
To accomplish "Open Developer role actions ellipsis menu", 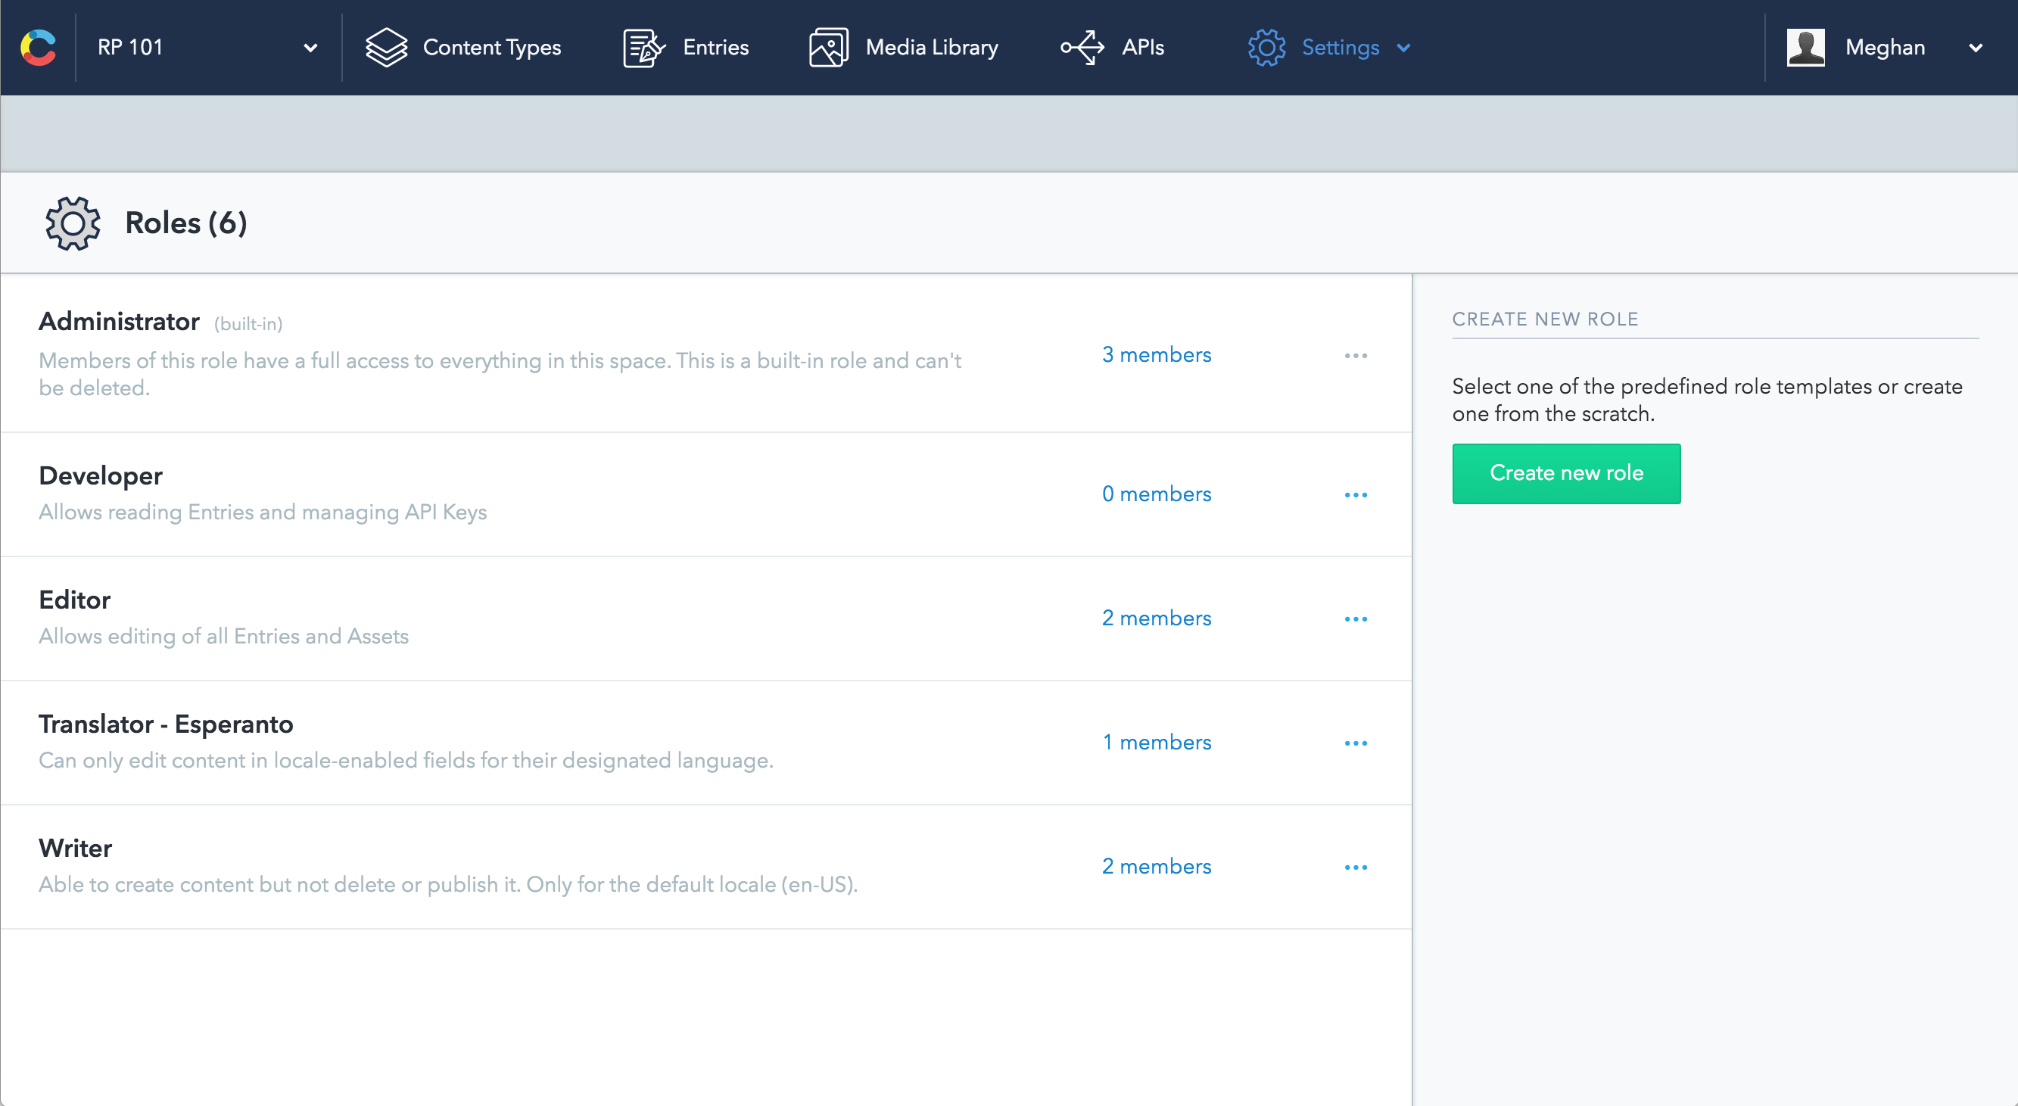I will coord(1355,495).
